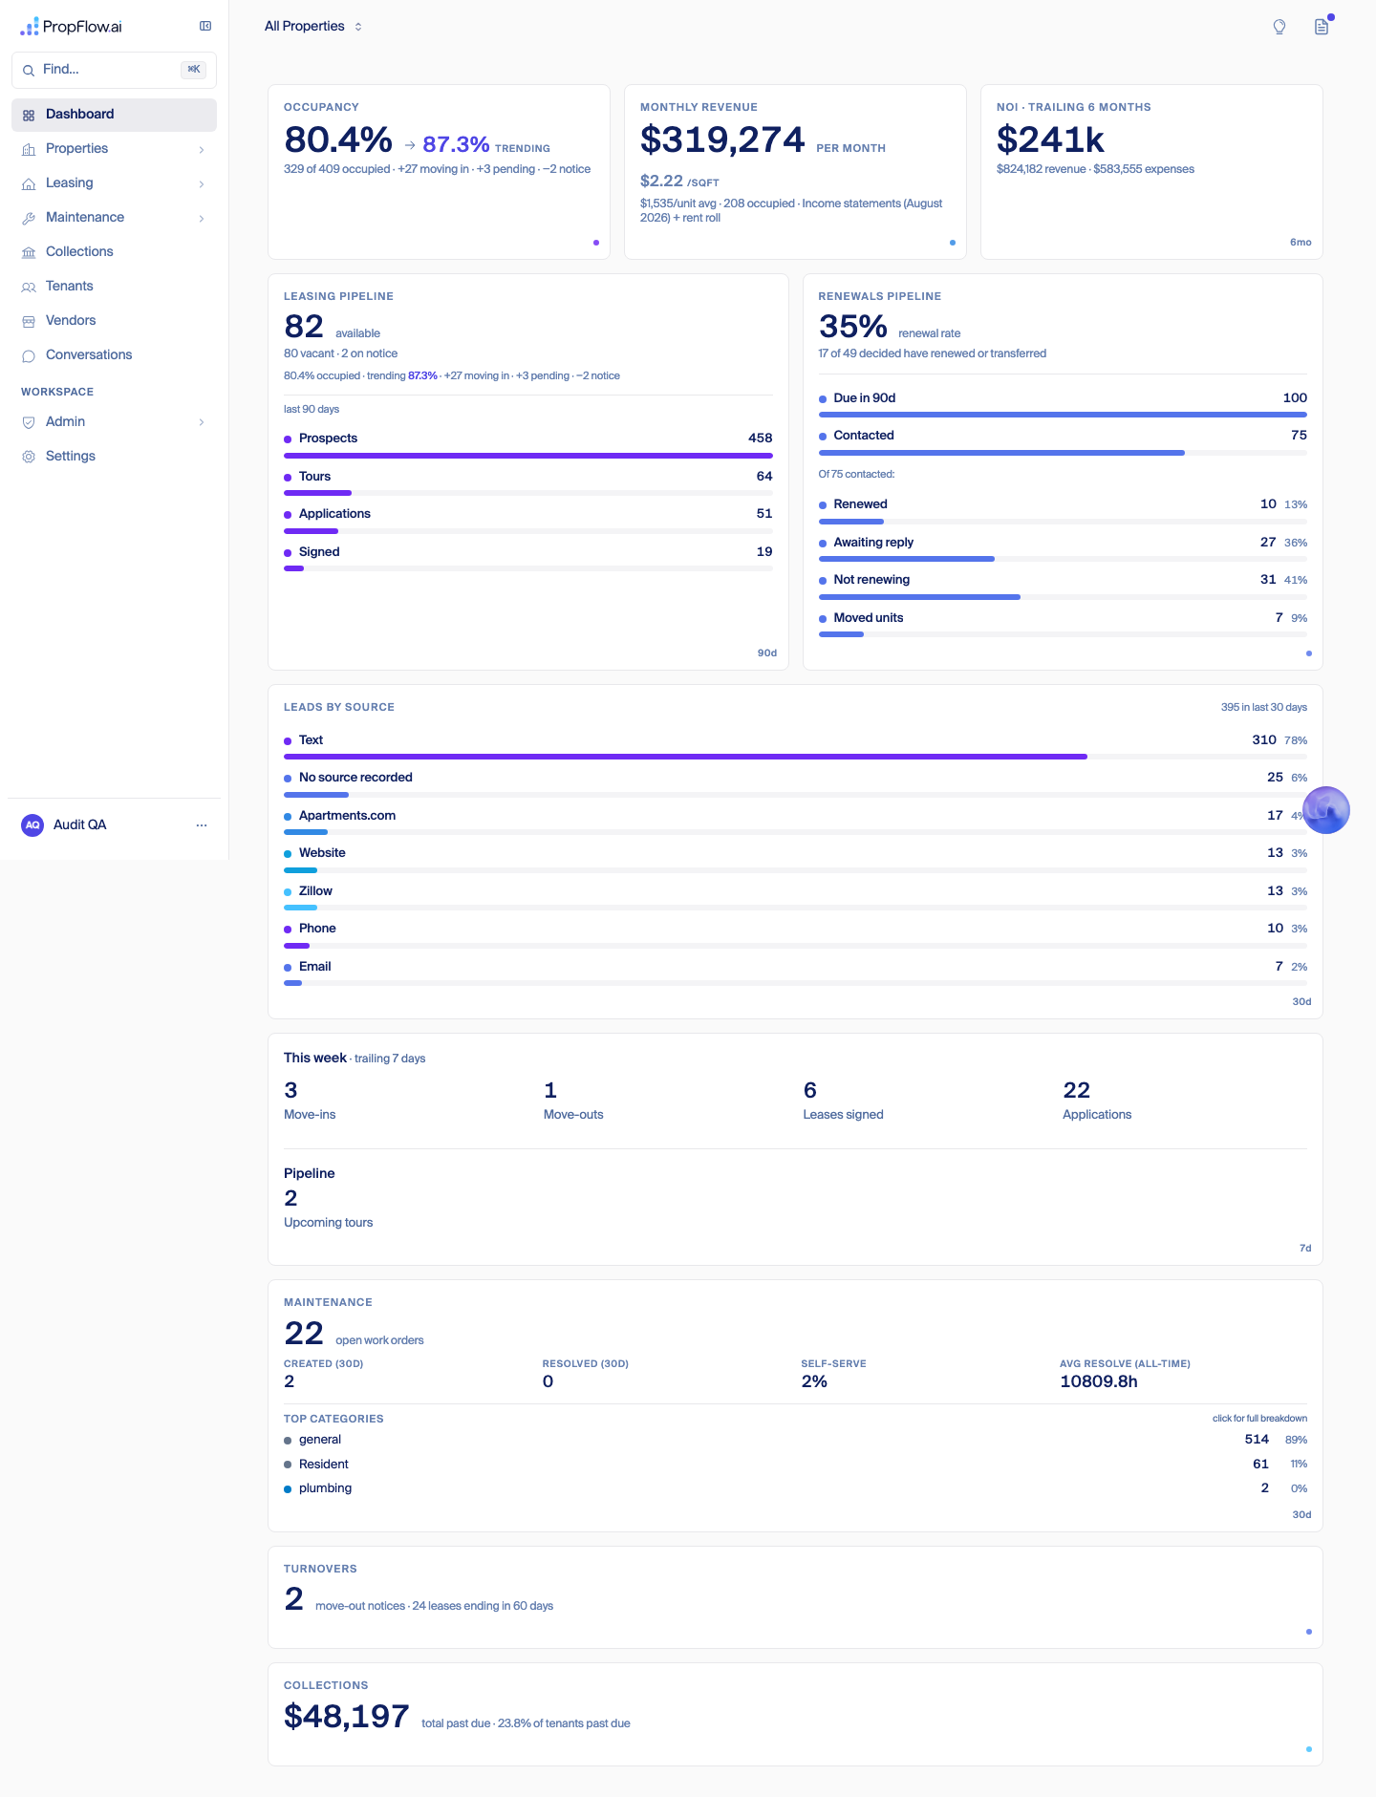Click the Apartments.com lead source
The height and width of the screenshot is (1797, 1376).
click(x=795, y=823)
